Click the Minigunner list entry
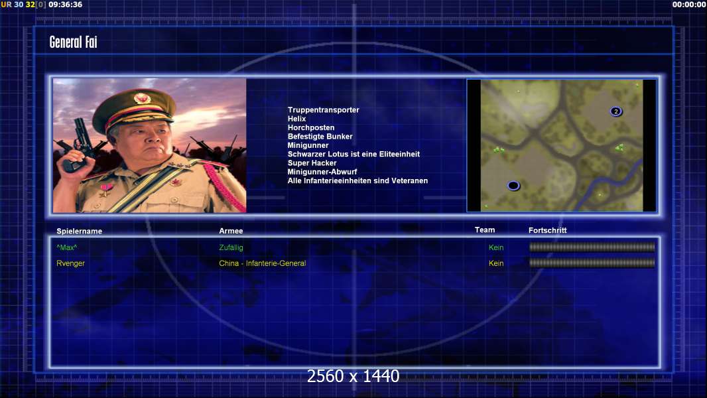The image size is (707, 398). pyautogui.click(x=308, y=145)
